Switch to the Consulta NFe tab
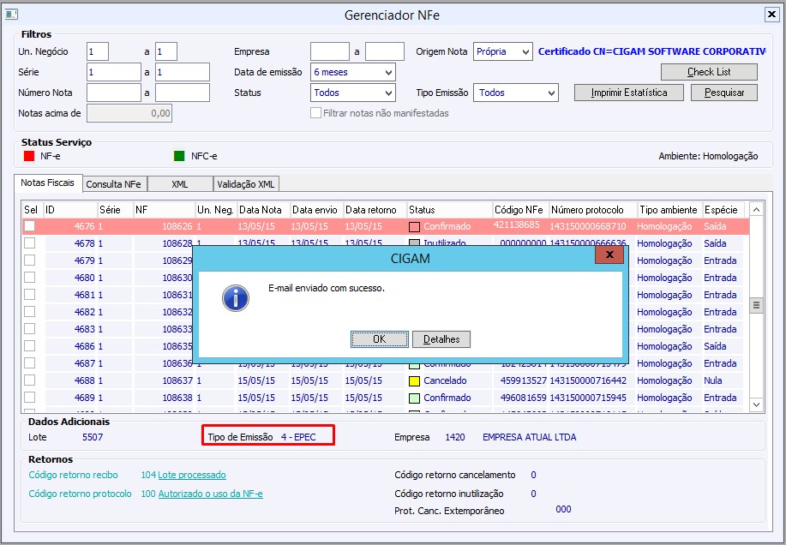 [x=114, y=184]
